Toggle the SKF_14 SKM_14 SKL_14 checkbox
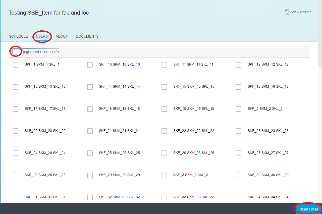Viewport: 322px width, 214px height. 90,87
